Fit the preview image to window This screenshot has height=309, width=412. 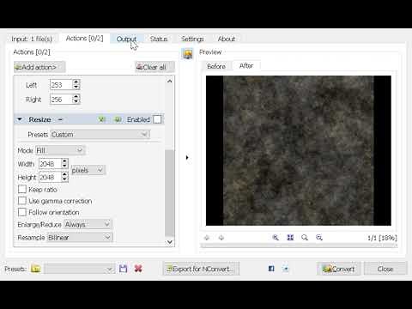click(290, 238)
